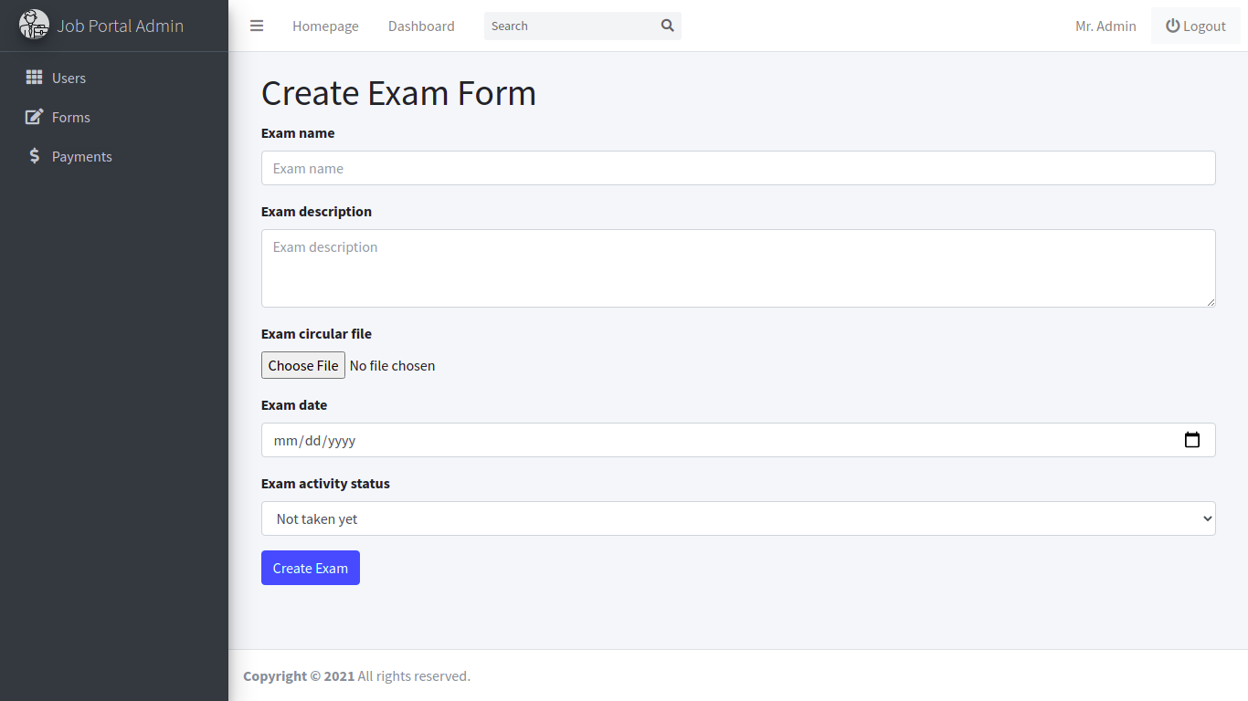Click the Job Portal Admin logo image

coord(34,25)
